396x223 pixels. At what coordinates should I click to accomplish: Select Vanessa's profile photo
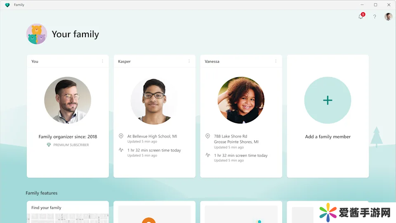pyautogui.click(x=241, y=100)
